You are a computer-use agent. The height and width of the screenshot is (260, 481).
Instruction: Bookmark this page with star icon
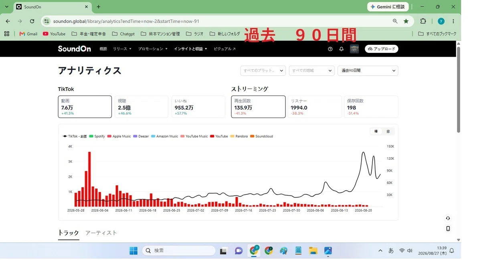coord(406,21)
